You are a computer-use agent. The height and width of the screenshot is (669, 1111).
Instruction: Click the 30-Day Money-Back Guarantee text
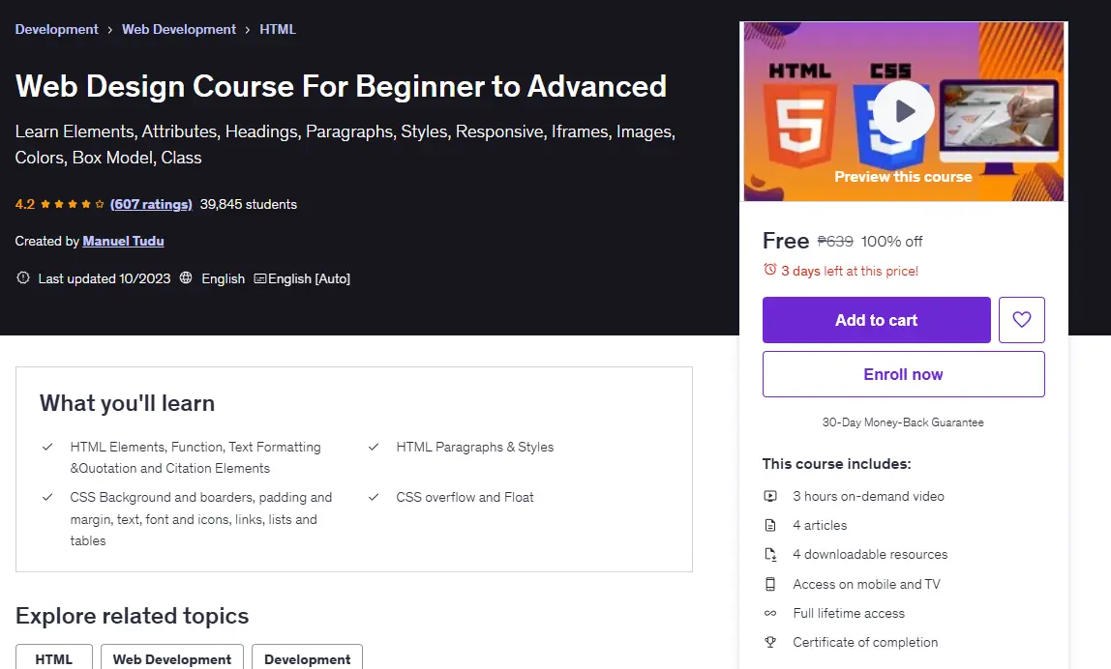pos(903,422)
